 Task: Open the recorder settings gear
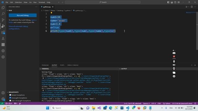click(x=174, y=76)
